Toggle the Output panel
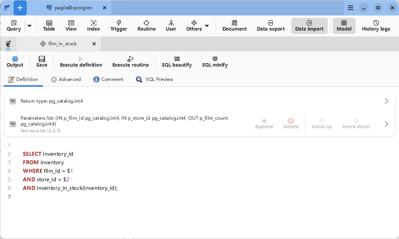 (x=15, y=62)
